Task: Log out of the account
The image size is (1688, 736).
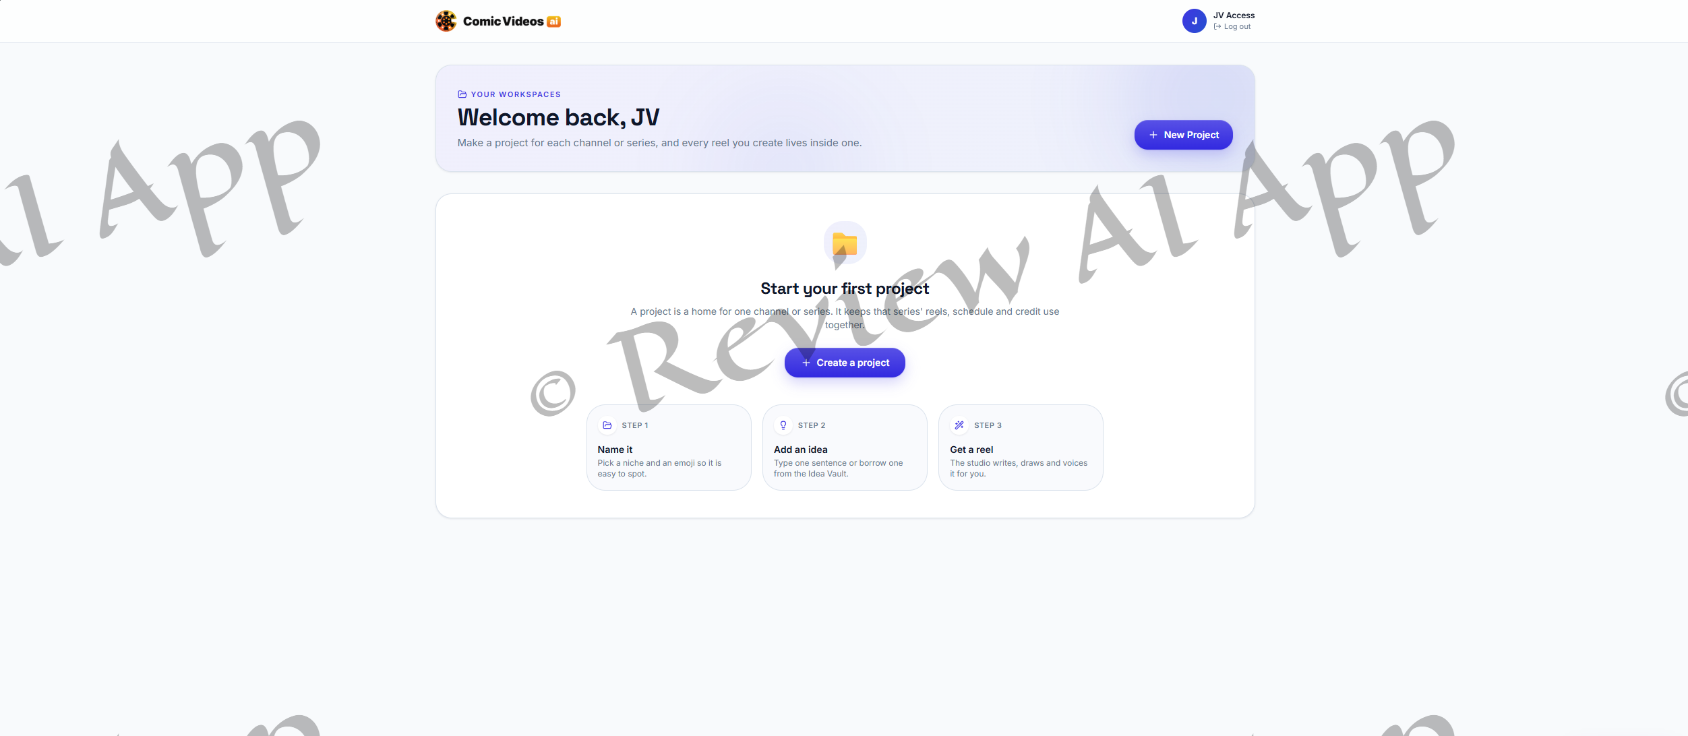Action: pyautogui.click(x=1232, y=27)
